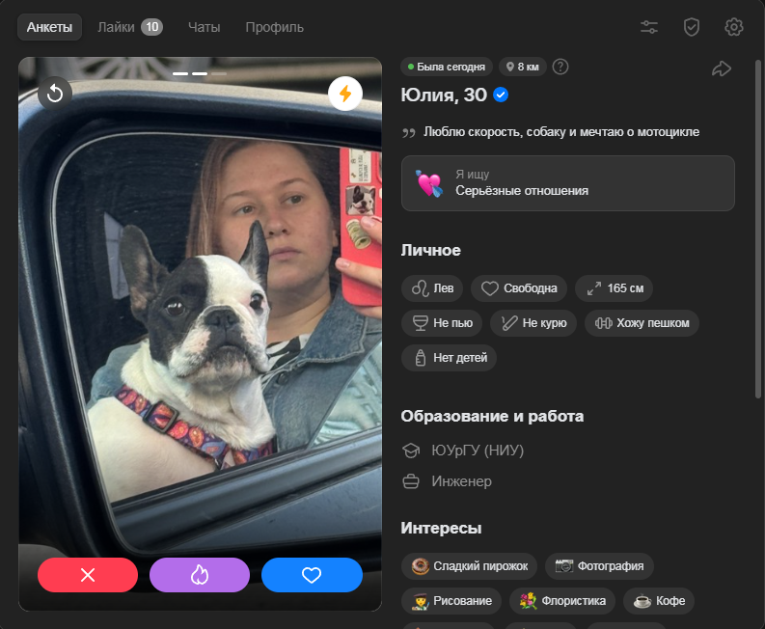Image resolution: width=765 pixels, height=629 pixels.
Task: Open the shield safety icon
Action: [692, 27]
